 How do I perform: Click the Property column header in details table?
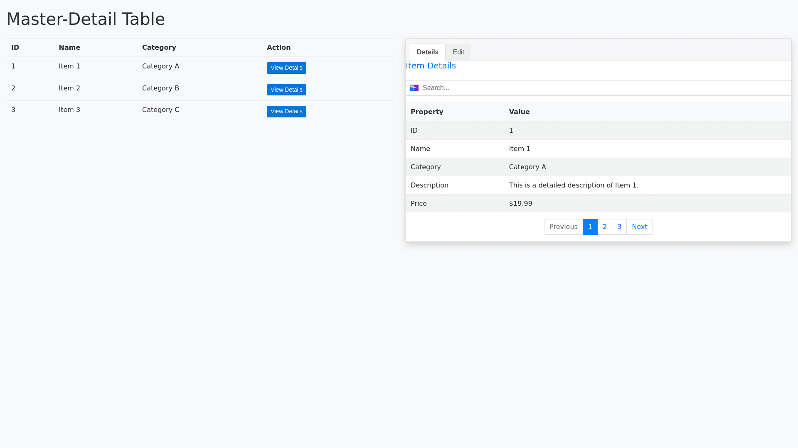pos(427,112)
